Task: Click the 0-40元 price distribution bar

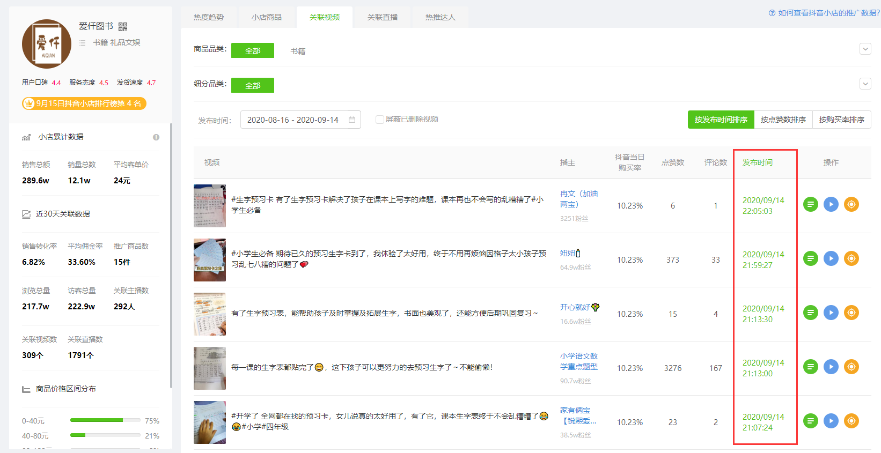Action: [105, 420]
